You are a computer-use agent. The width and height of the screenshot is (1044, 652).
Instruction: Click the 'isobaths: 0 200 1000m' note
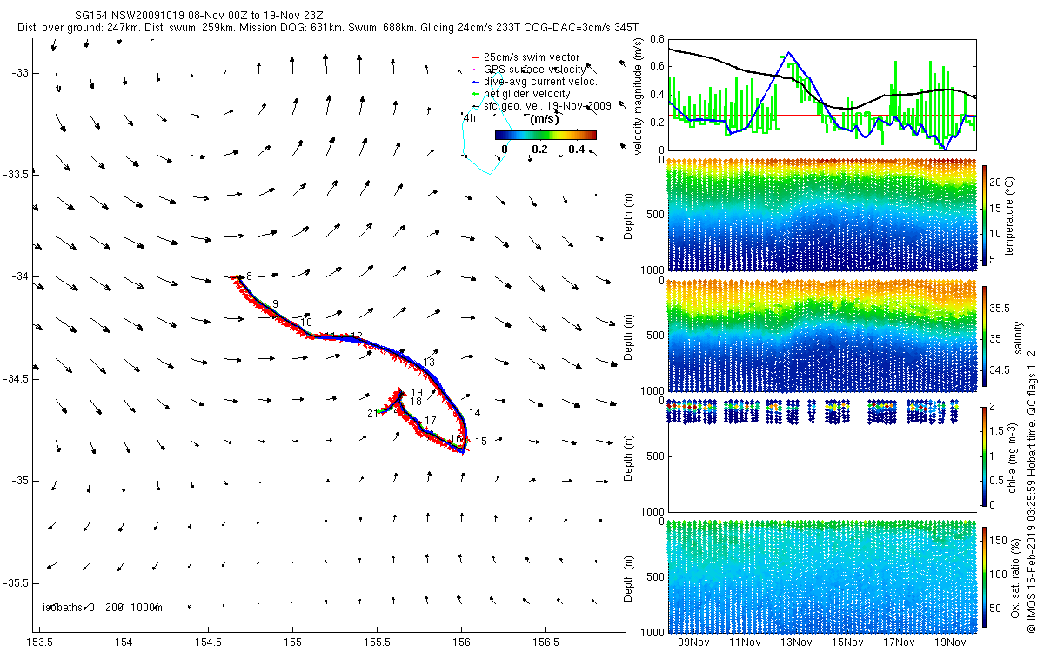pos(103,608)
